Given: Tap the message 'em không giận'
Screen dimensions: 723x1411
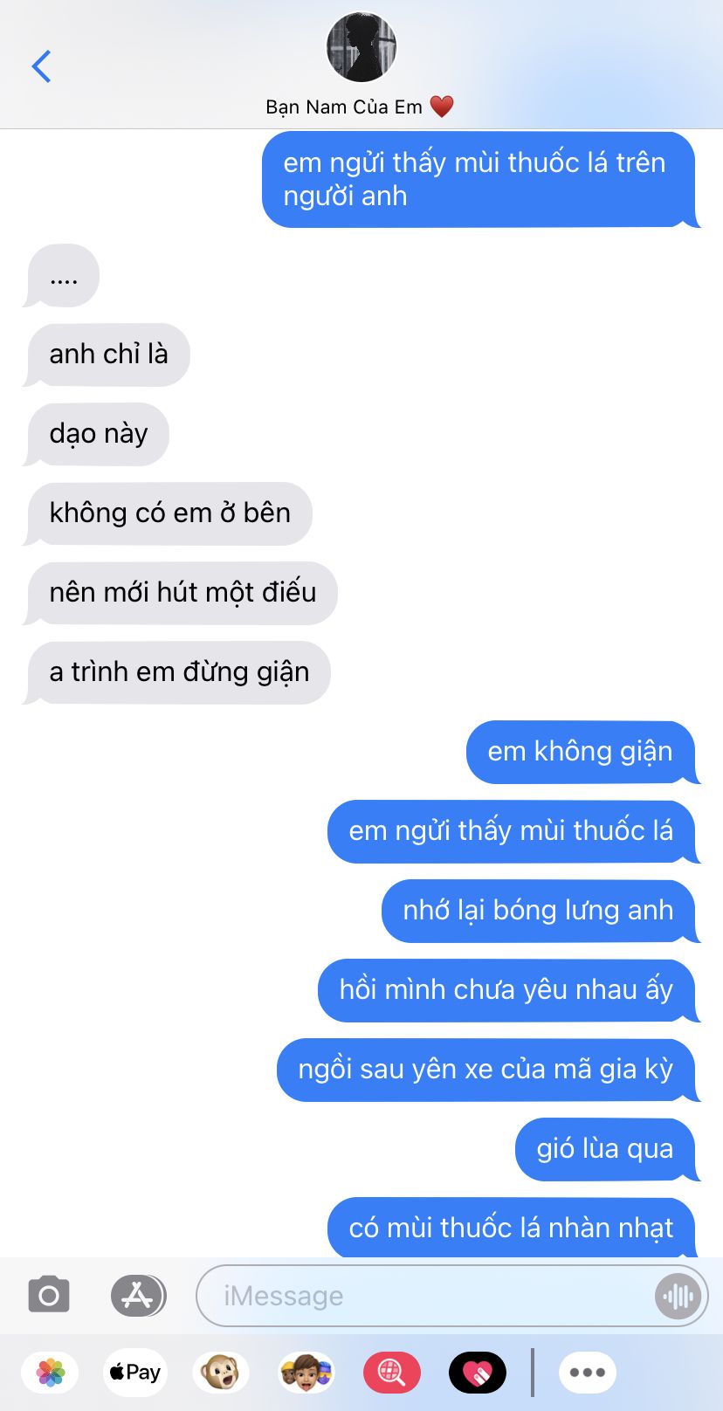Looking at the screenshot, I should point(581,752).
